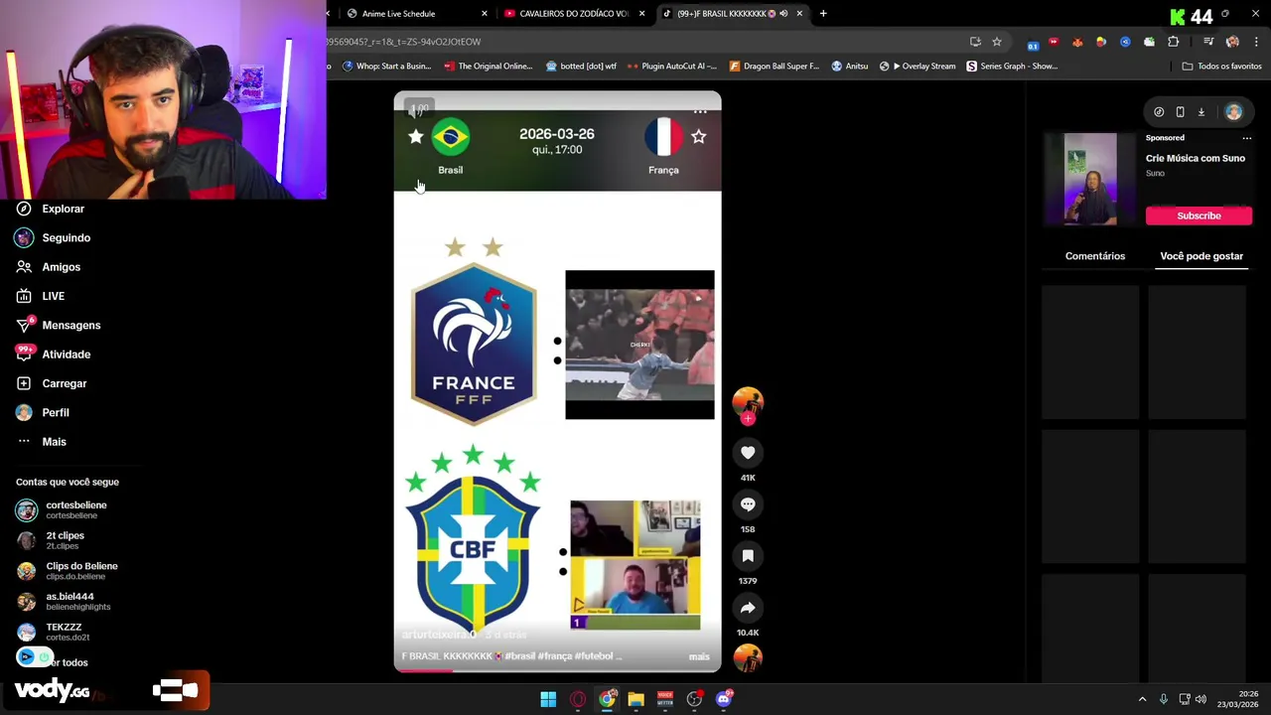Open the Windows Start menu
1271x715 pixels.
point(548,699)
